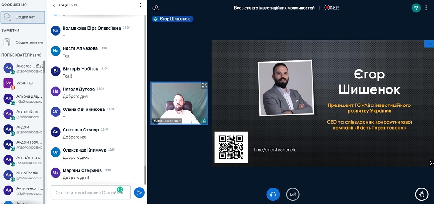Open Общий чат in the left sidebar
Screen dimensions: 434x204
pyautogui.click(x=23, y=17)
